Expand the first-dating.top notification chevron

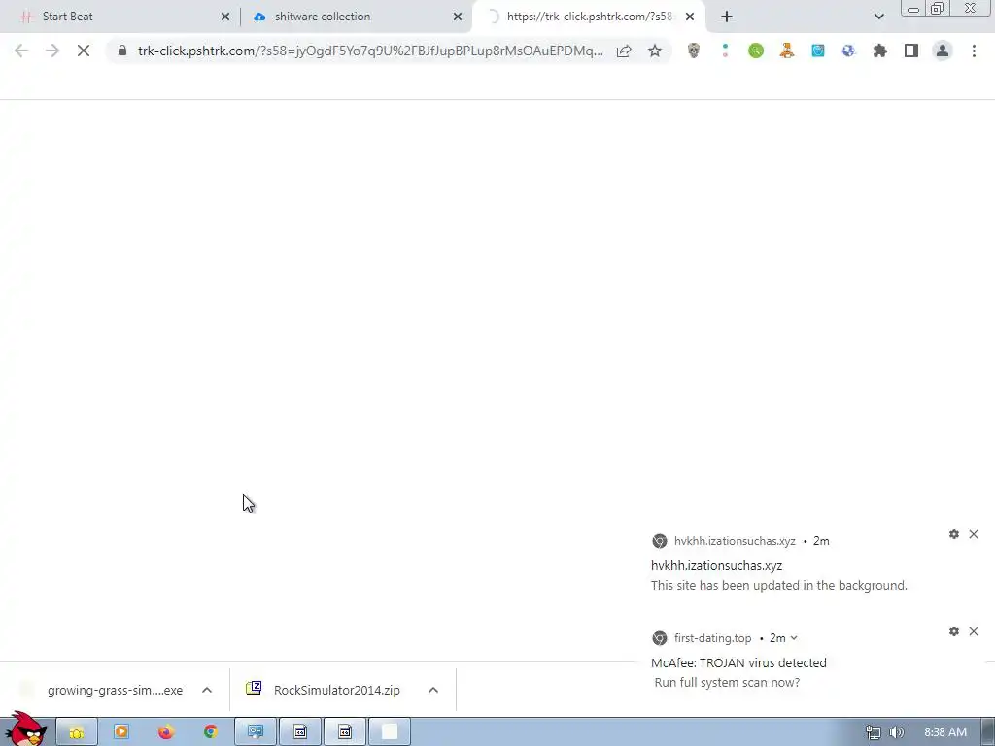(x=793, y=638)
